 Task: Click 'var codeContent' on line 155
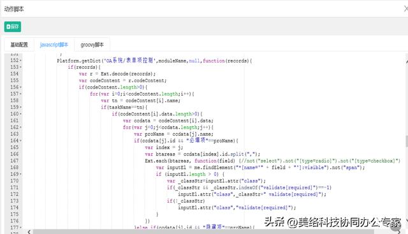(99, 81)
